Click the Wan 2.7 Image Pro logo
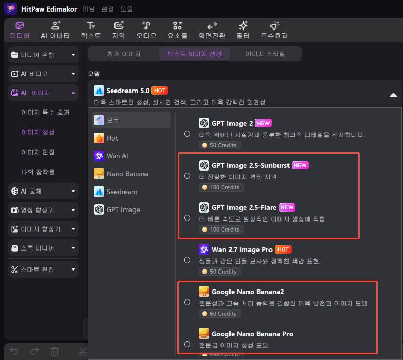 pyautogui.click(x=204, y=249)
